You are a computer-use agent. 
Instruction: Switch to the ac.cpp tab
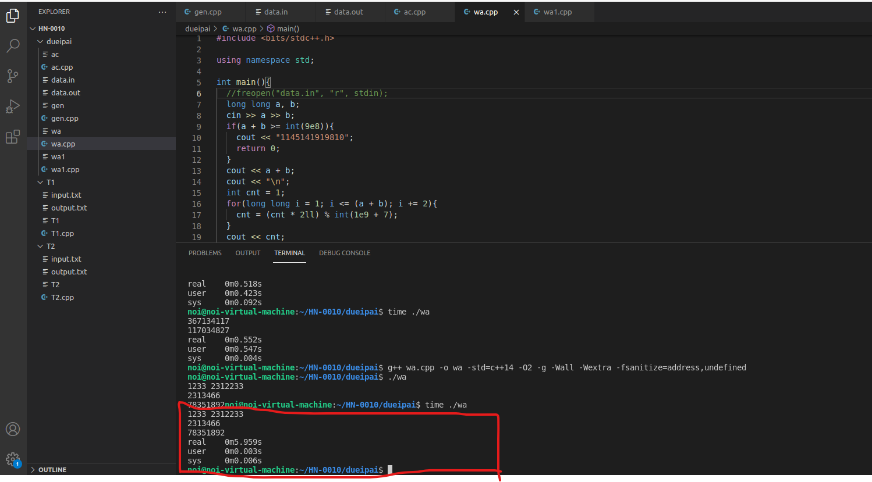(x=420, y=12)
